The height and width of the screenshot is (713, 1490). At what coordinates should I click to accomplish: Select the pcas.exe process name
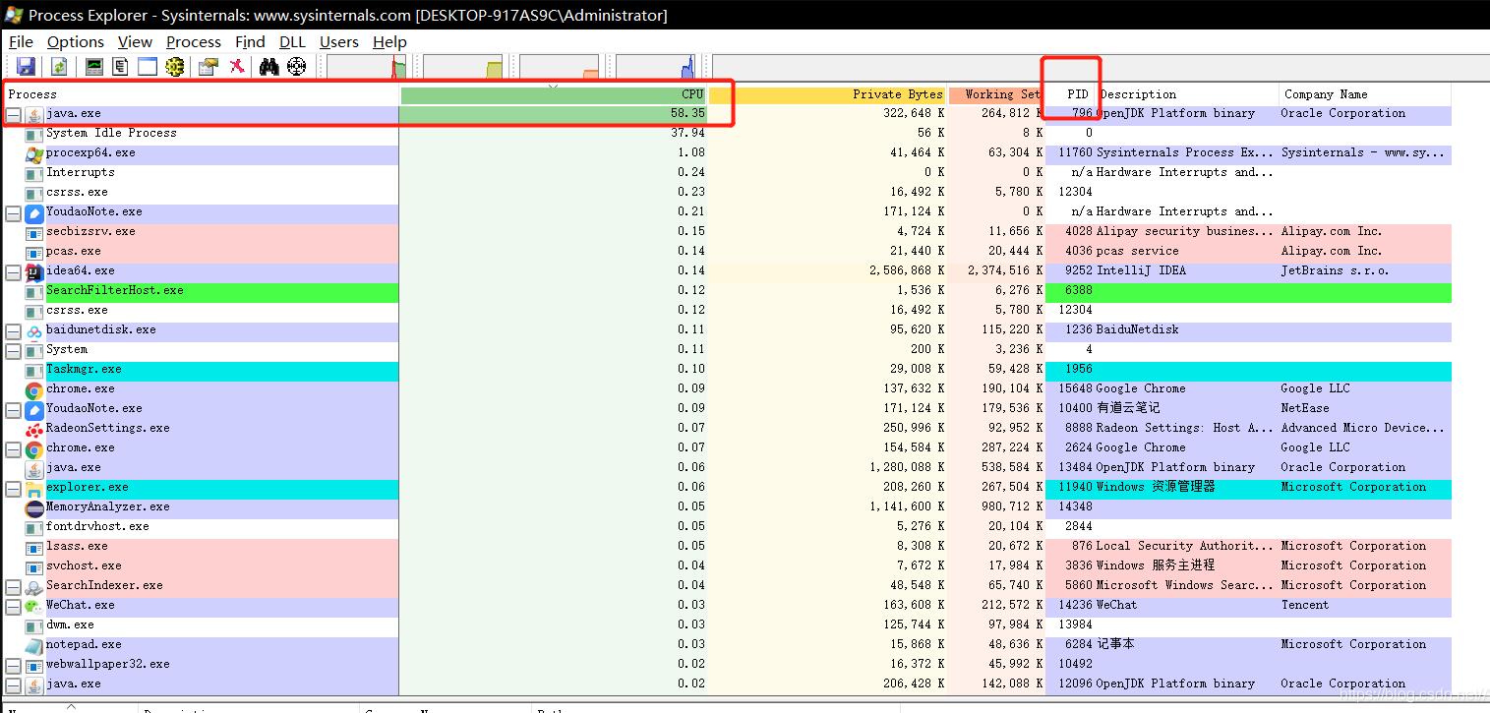tap(74, 252)
